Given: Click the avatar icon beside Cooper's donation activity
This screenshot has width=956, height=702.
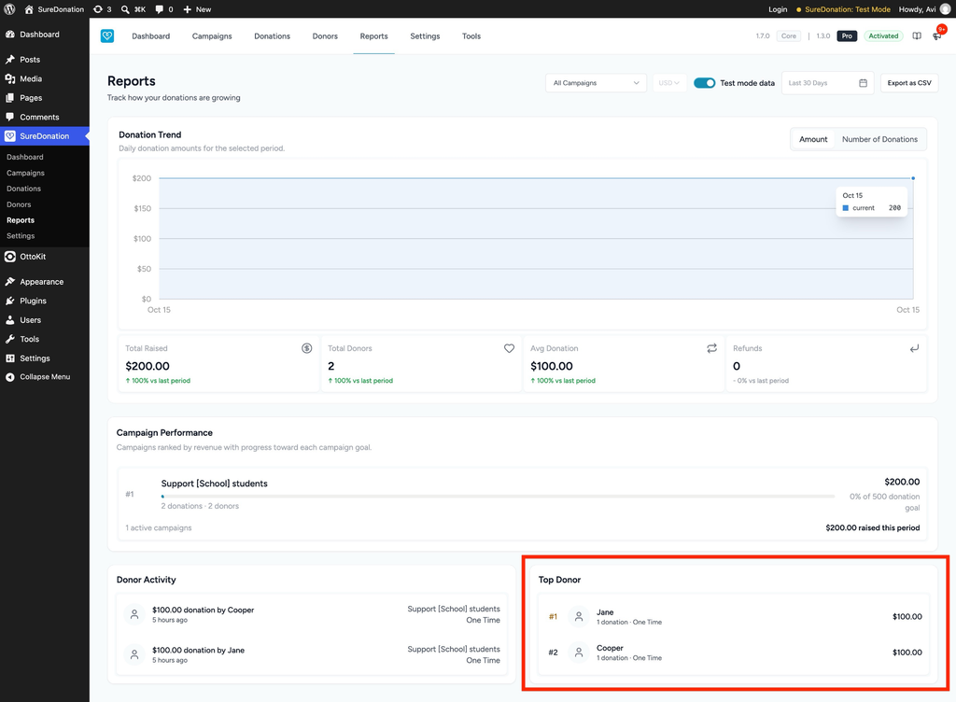Looking at the screenshot, I should (134, 614).
